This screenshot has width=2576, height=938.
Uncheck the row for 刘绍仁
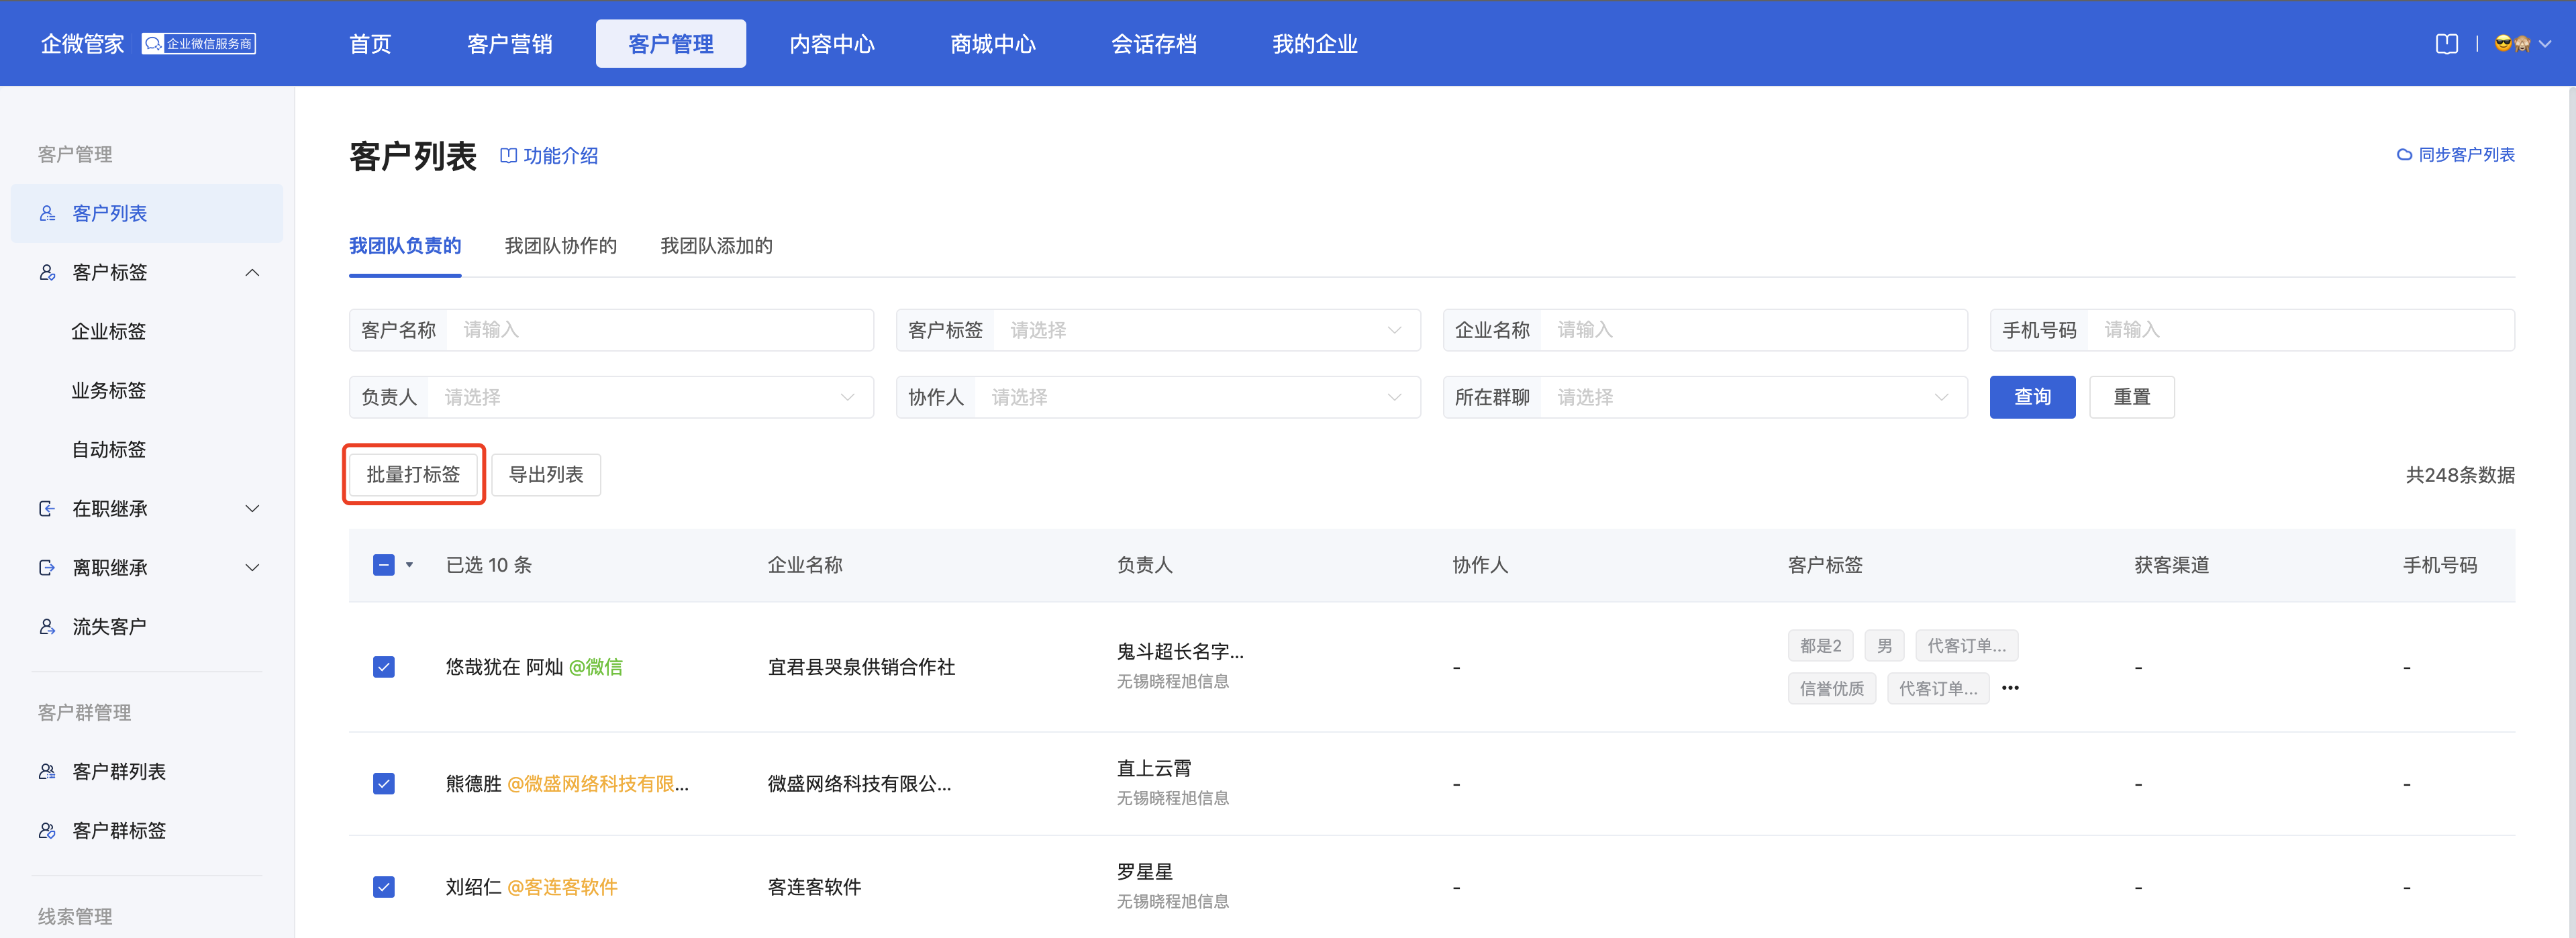[x=384, y=887]
